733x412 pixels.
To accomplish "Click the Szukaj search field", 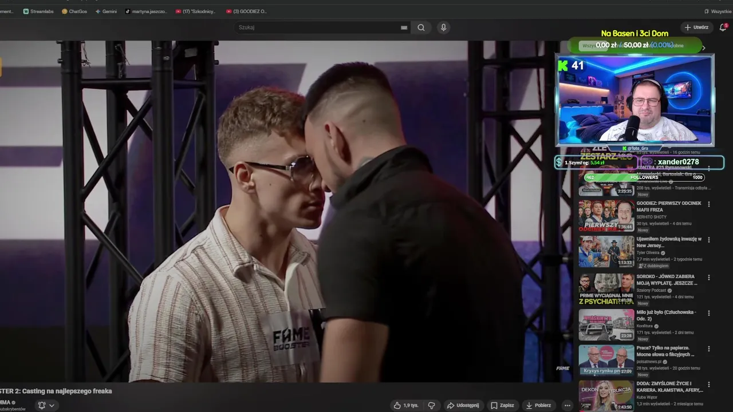I will point(318,27).
